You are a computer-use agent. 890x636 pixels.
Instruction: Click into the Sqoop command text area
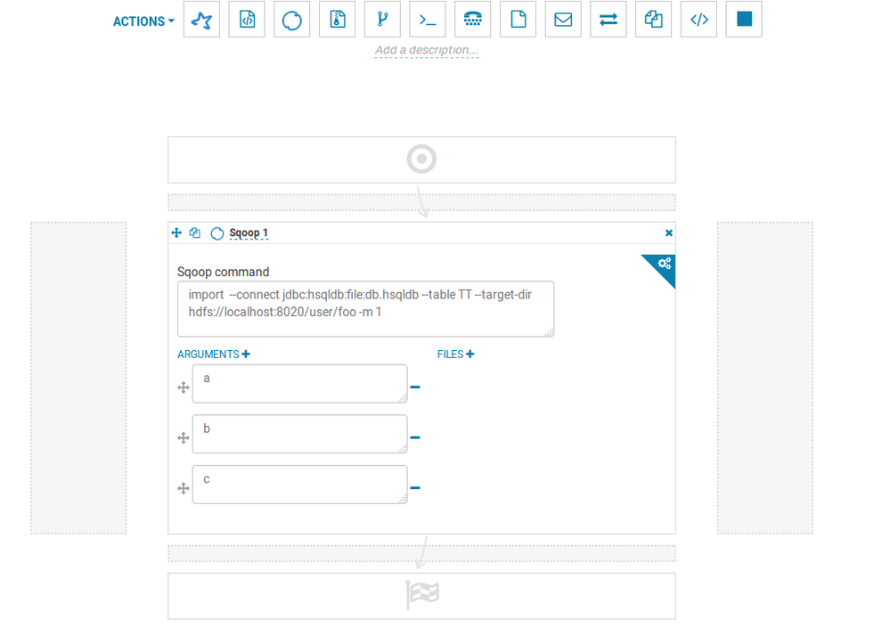coord(365,308)
